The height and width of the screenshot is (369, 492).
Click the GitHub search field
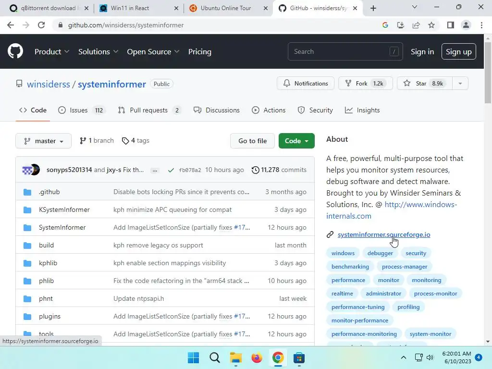pyautogui.click(x=345, y=51)
